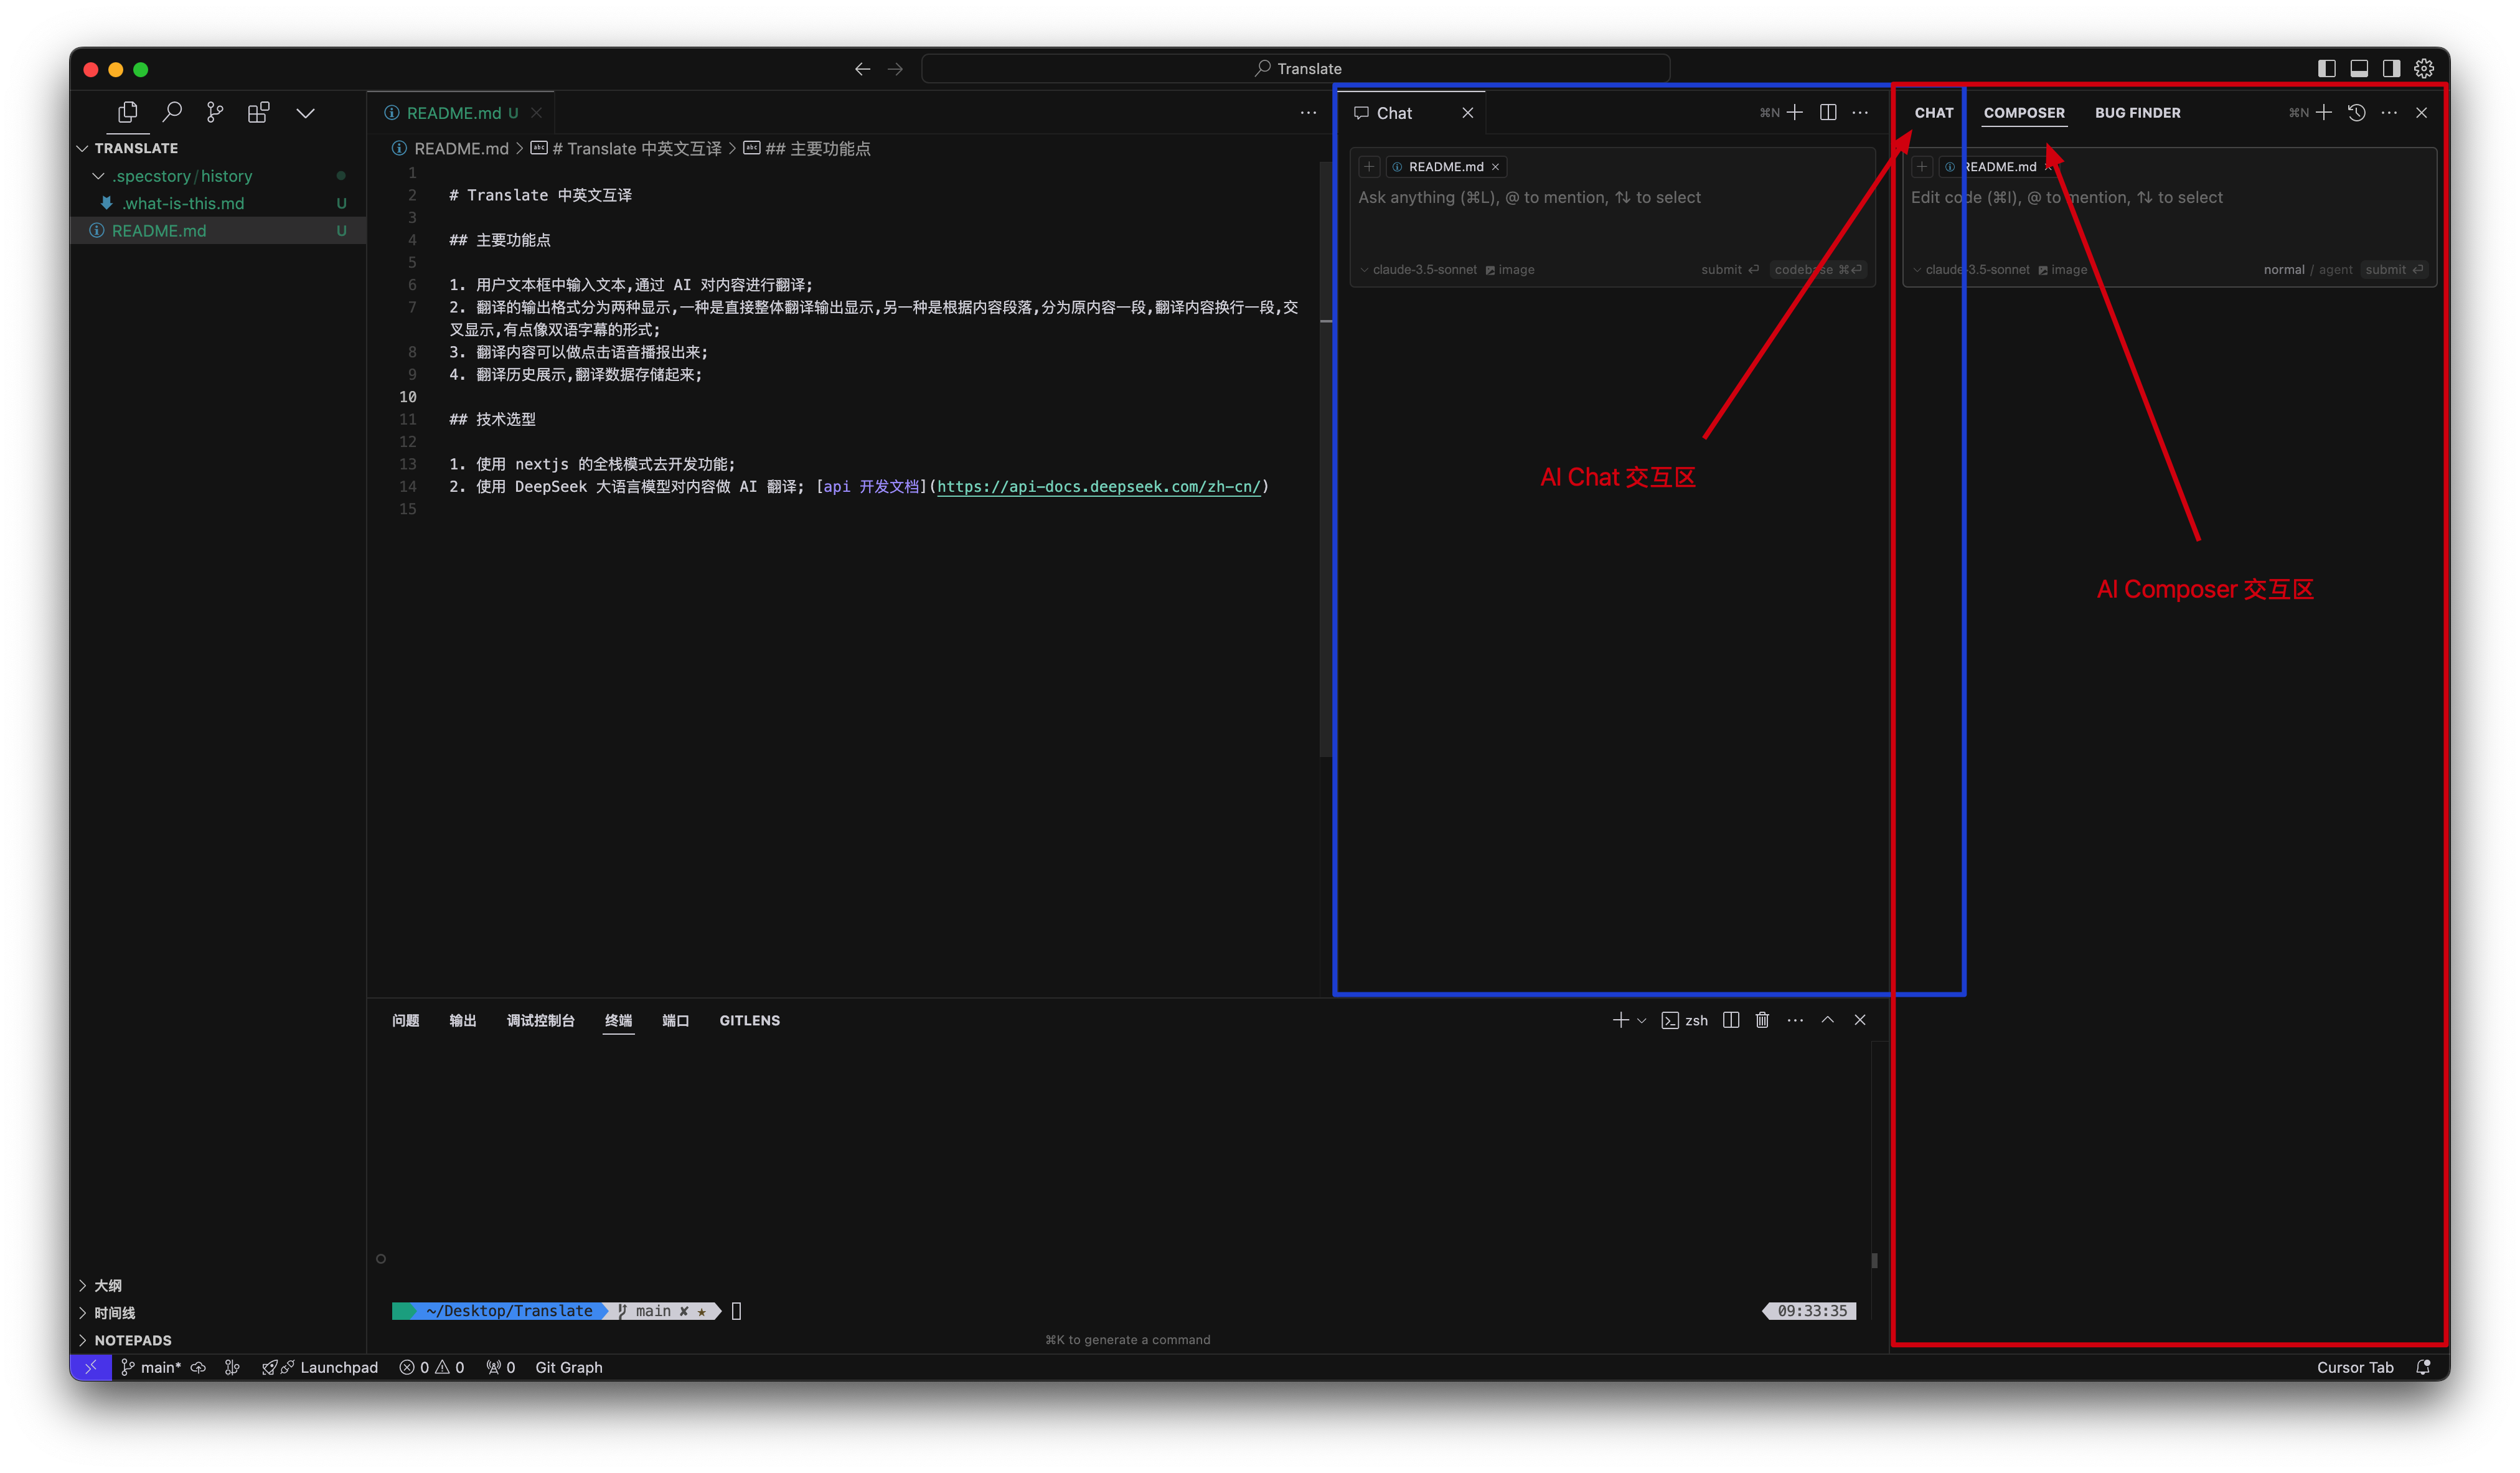Click the composer history clock icon

[2357, 112]
